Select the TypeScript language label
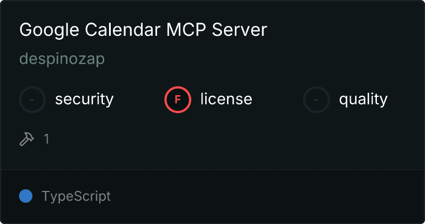Image resolution: width=425 pixels, height=224 pixels. [x=76, y=197]
